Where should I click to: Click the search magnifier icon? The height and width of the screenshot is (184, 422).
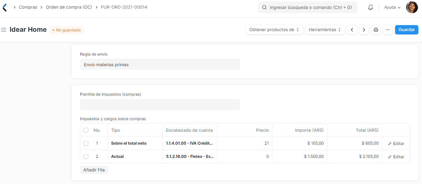tap(264, 7)
